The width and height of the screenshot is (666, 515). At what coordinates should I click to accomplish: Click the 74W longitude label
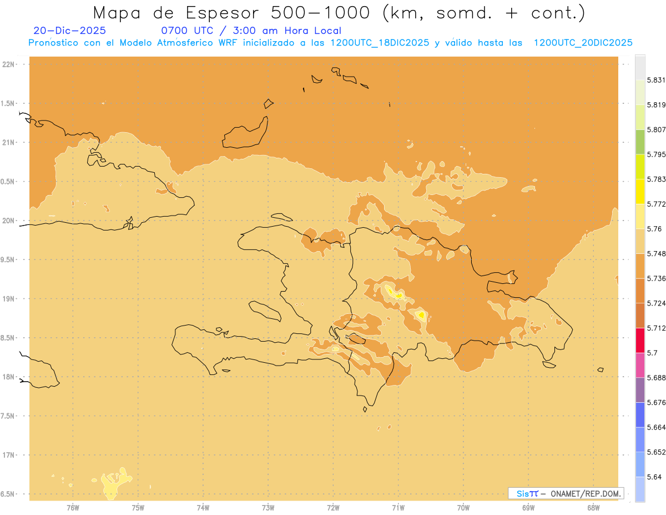(203, 507)
